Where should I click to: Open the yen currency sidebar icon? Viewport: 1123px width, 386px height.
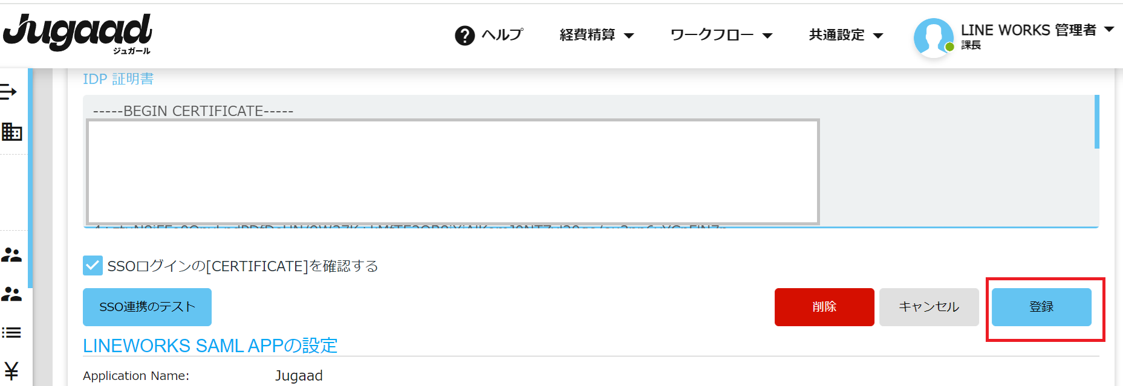coord(11,370)
